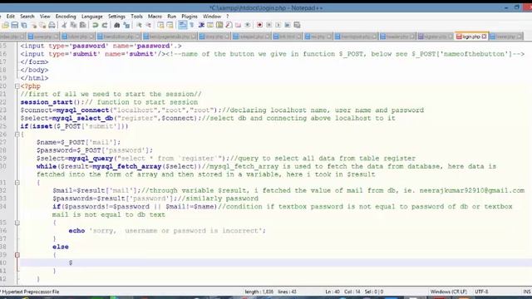Click the else keyword at line 38
This screenshot has width=532, height=299.
[61, 247]
